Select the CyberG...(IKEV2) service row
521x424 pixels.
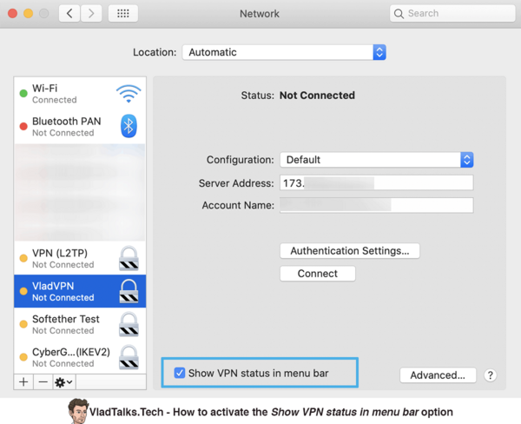(80, 357)
